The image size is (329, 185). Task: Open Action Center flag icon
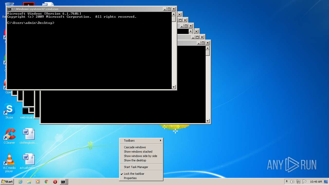pyautogui.click(x=305, y=182)
